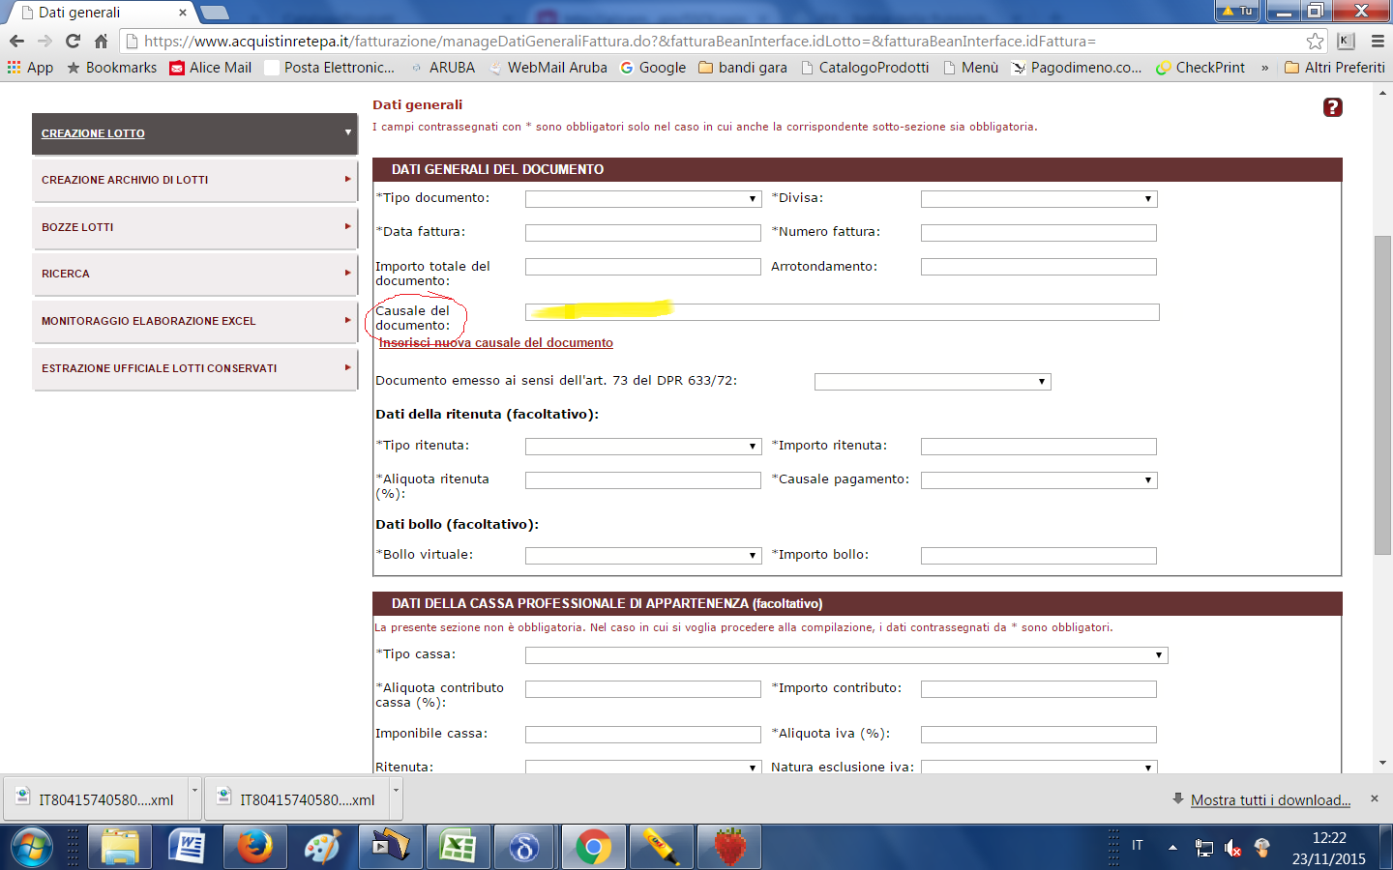Click the Importo bollo input field
1393x870 pixels.
[x=1039, y=556]
